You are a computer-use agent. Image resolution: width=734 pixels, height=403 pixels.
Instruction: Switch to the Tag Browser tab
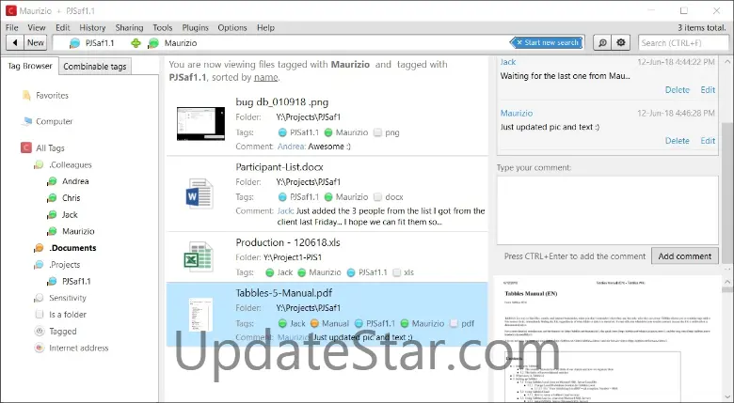point(29,66)
